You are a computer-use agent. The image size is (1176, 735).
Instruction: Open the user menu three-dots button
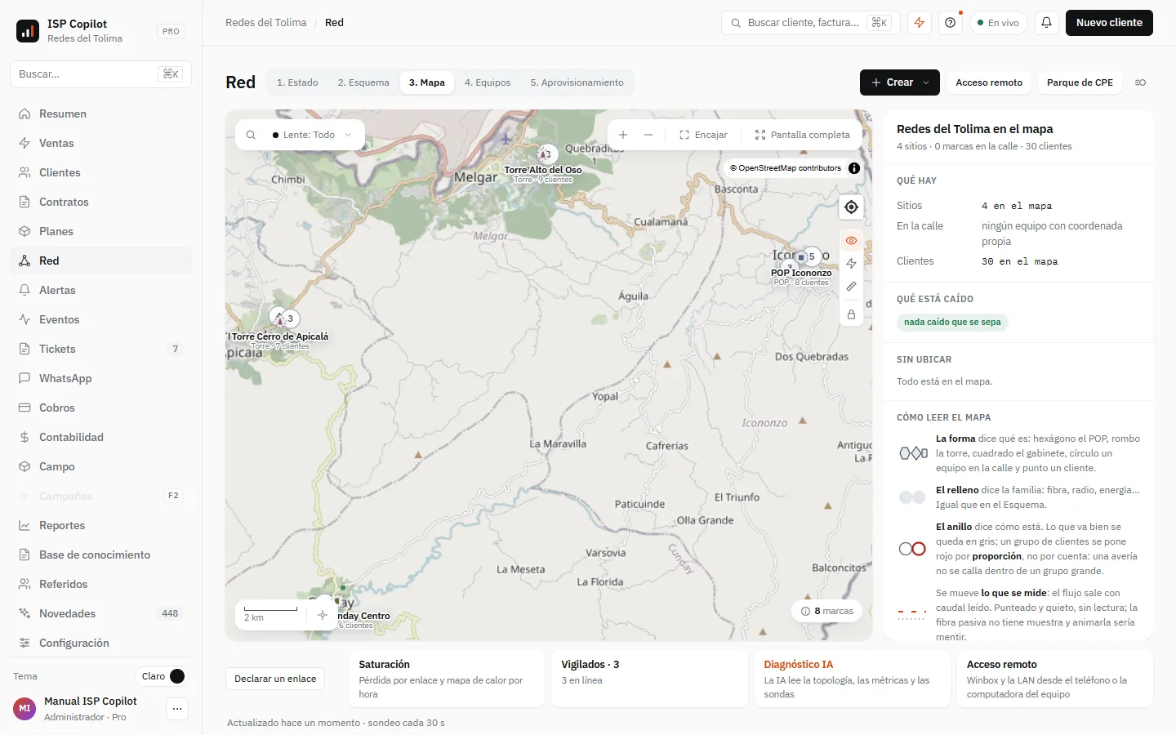pyautogui.click(x=177, y=709)
